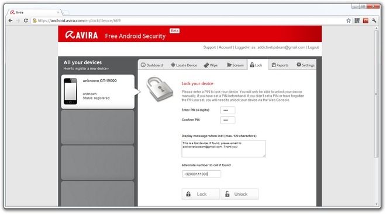Viewport: 386px width, 214px height.
Task: Select the Avira browser tab
Action: (34, 12)
